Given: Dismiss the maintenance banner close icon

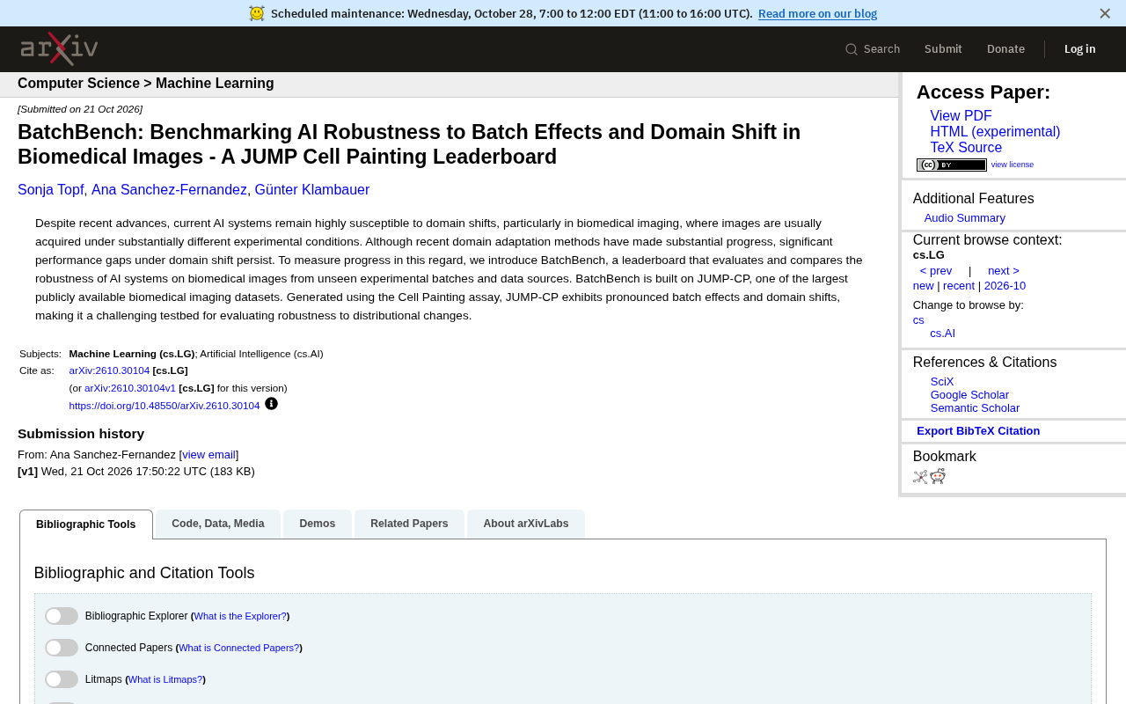Looking at the screenshot, I should [1105, 13].
